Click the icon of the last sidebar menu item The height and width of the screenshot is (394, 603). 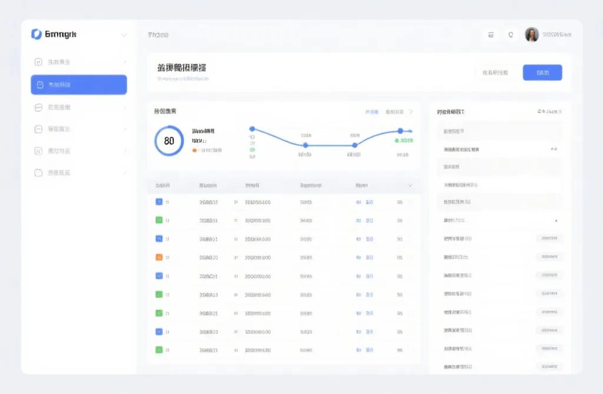tap(39, 173)
